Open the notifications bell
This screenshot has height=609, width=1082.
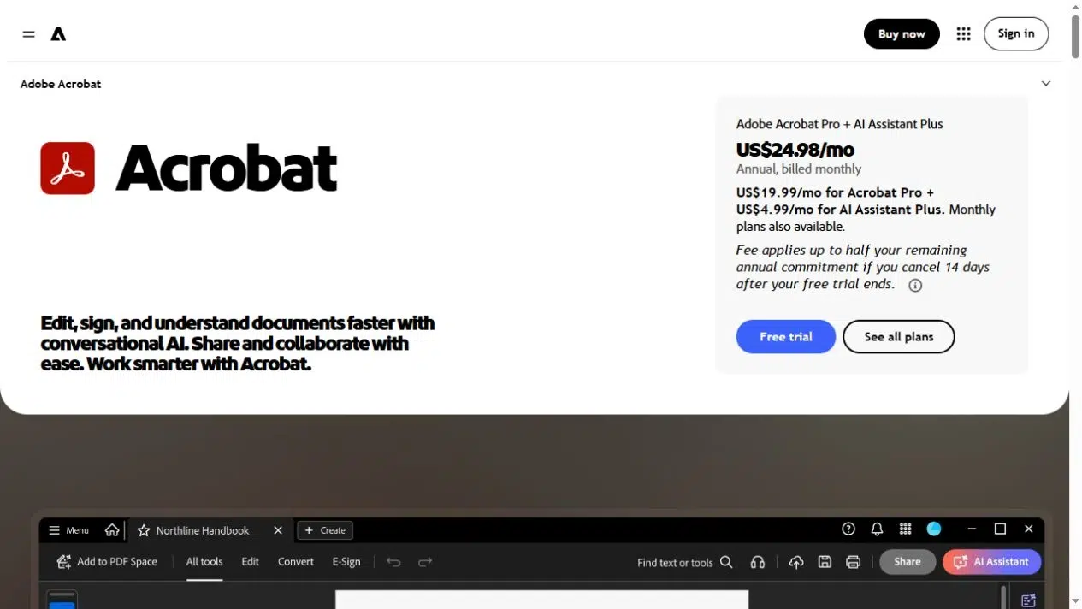tap(877, 529)
